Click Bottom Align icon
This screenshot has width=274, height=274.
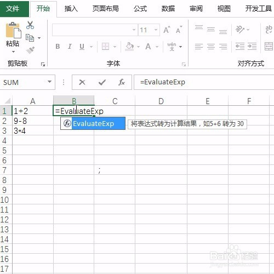(x=223, y=32)
